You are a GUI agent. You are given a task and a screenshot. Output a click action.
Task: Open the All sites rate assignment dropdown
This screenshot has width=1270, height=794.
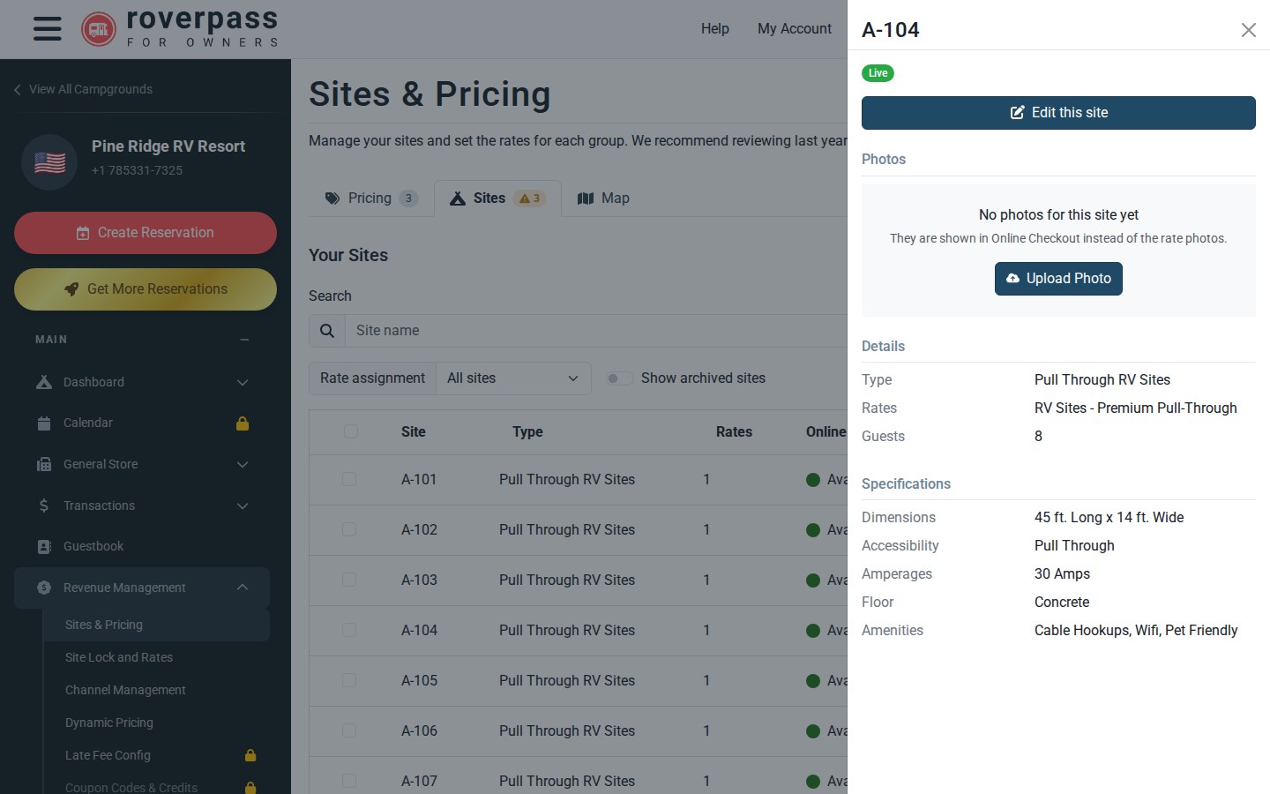point(513,378)
